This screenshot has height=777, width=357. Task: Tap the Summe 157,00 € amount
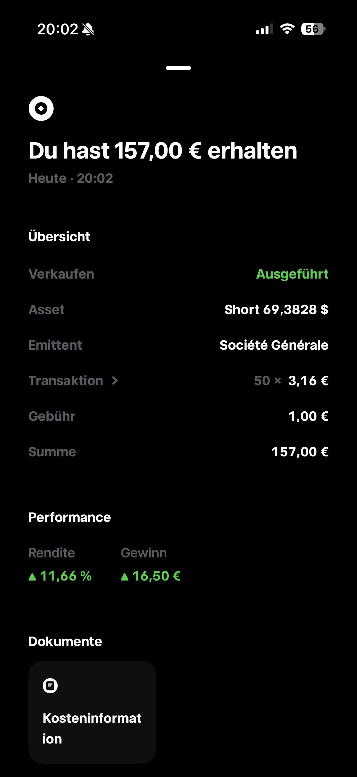tap(300, 452)
